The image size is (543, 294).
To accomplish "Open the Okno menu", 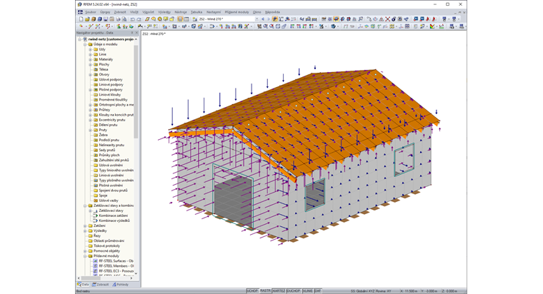I will (x=256, y=12).
